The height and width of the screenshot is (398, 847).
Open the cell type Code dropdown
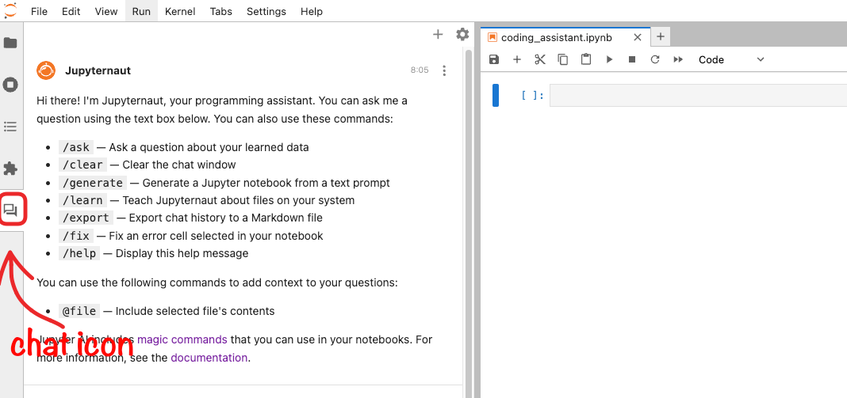pyautogui.click(x=730, y=59)
